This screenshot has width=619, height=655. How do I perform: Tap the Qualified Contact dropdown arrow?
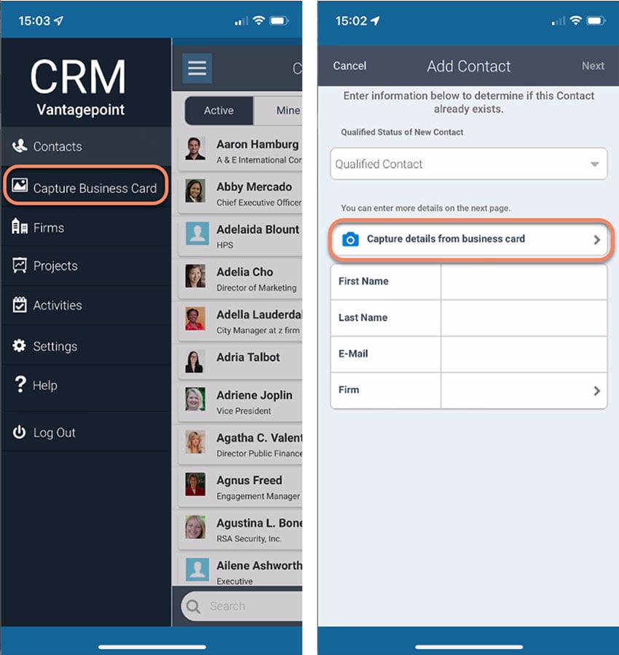click(594, 164)
